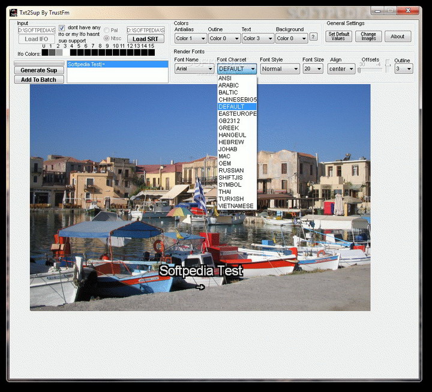The image size is (432, 392).
Task: Open the Outline width dropdown showing 3
Action: [404, 68]
